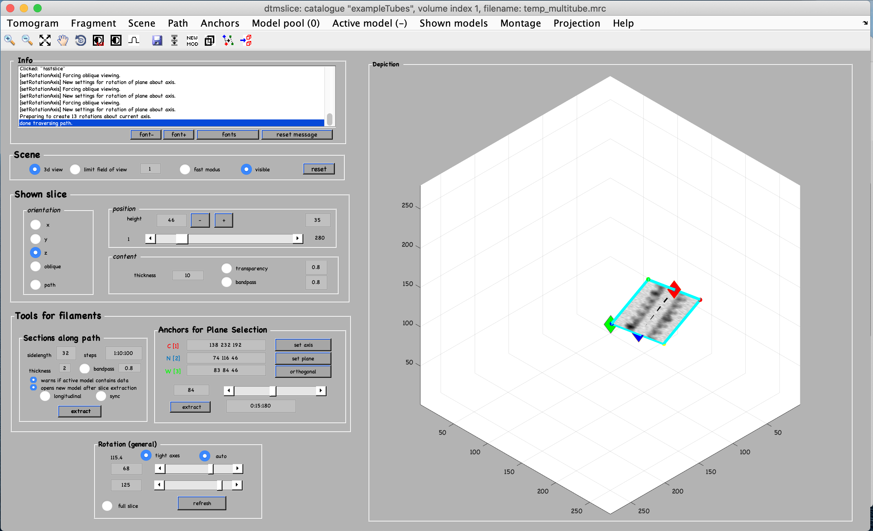Click the height position slider thumb
This screenshot has width=873, height=531.
pos(182,239)
